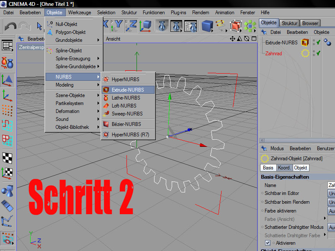Choose Extrude-NURBS from the NURBS submenu

tap(128, 90)
